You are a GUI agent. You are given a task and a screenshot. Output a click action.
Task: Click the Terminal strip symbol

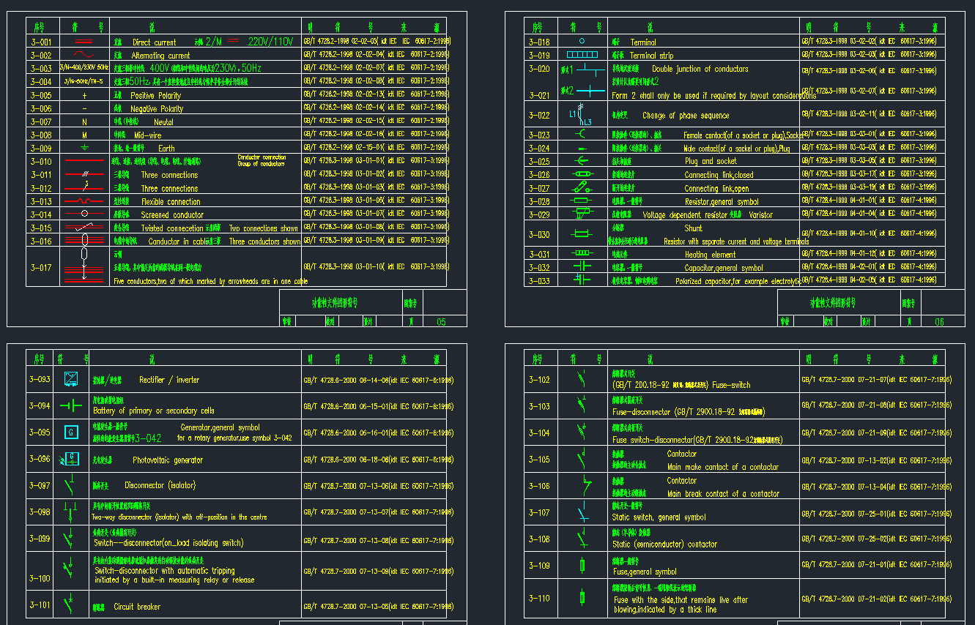[x=582, y=55]
